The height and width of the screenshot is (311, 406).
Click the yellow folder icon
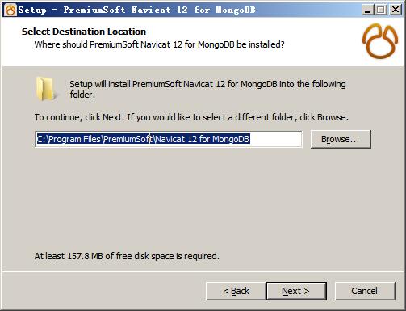point(45,89)
